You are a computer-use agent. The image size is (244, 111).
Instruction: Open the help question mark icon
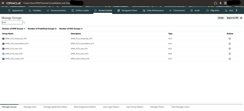(x=241, y=18)
